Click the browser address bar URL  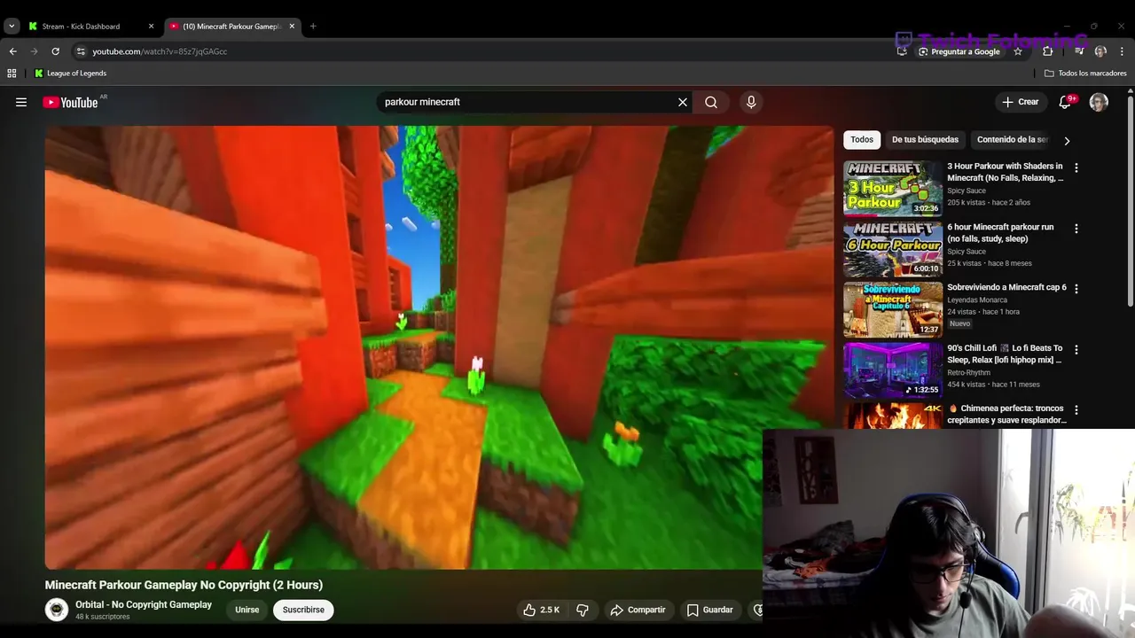(x=160, y=51)
